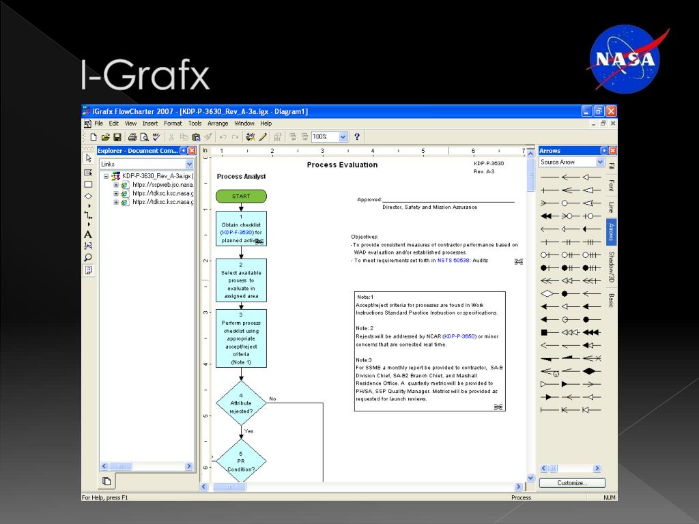Undo the last action
The width and height of the screenshot is (699, 524).
click(x=223, y=136)
